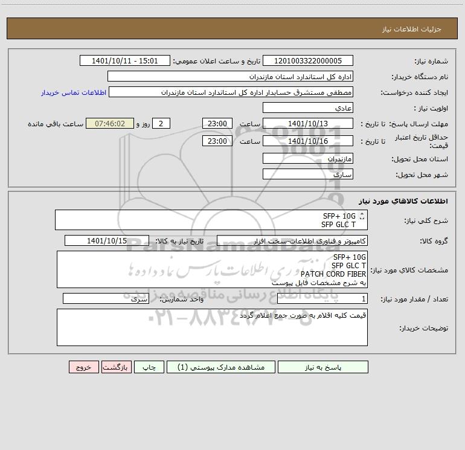Viewport: 465px width, 450px height.
Task: Click the unit of measure field سری
Action: [106, 299]
